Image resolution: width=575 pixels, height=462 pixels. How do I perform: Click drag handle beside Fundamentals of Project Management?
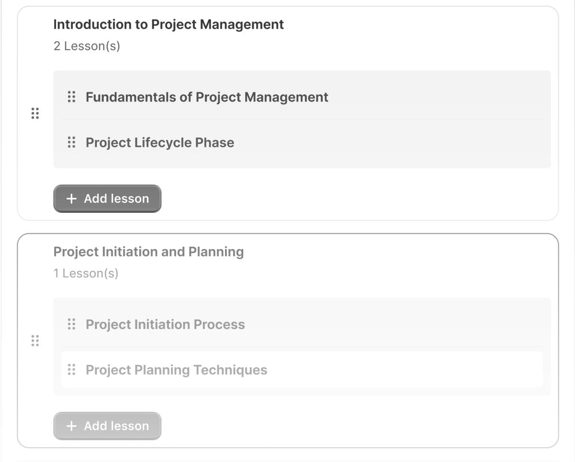(x=71, y=97)
